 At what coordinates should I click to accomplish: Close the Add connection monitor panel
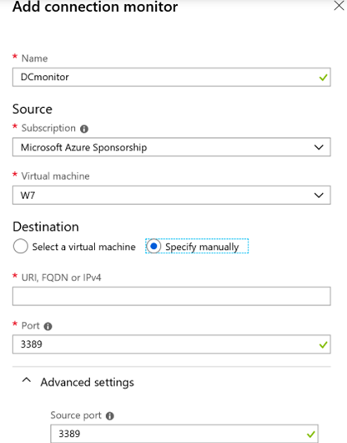[x=339, y=5]
